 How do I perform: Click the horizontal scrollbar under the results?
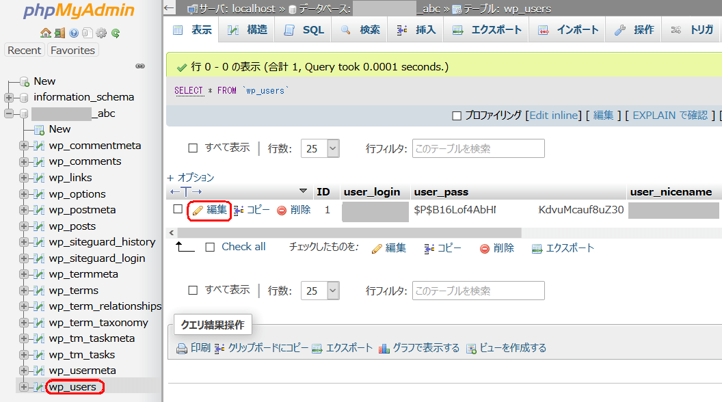(349, 232)
